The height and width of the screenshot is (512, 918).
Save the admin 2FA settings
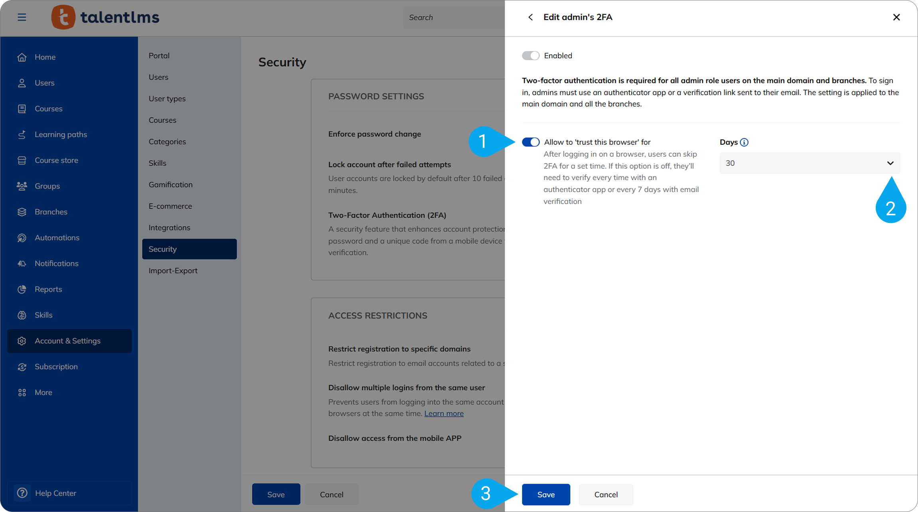pos(546,494)
